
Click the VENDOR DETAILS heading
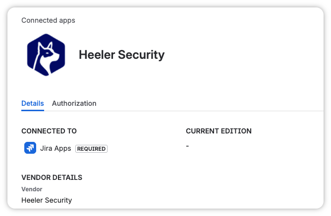coord(52,177)
